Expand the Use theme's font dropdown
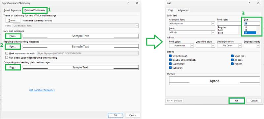The height and width of the screenshot is (119, 264). [137, 26]
